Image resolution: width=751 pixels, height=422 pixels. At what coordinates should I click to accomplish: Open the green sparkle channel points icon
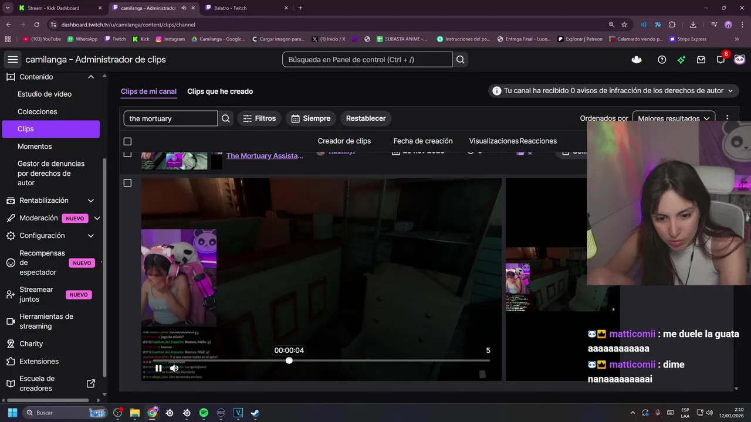681,59
